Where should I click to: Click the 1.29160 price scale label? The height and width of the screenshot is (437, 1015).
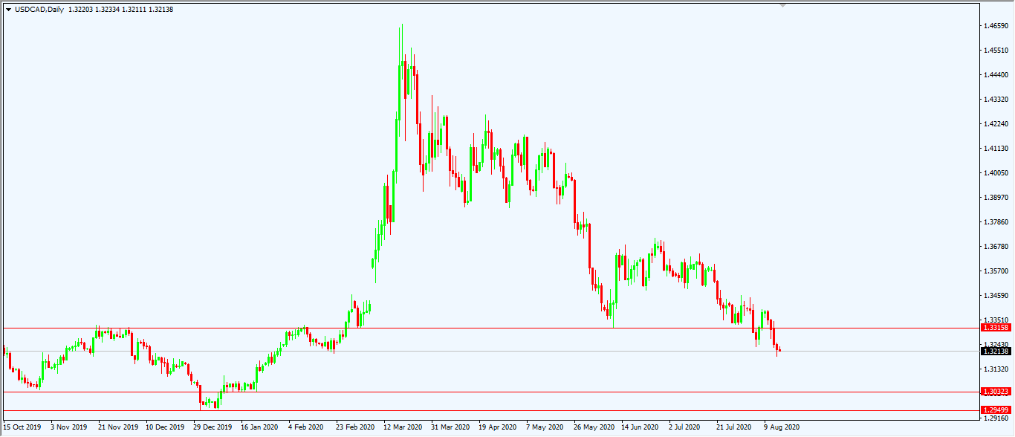coord(996,418)
